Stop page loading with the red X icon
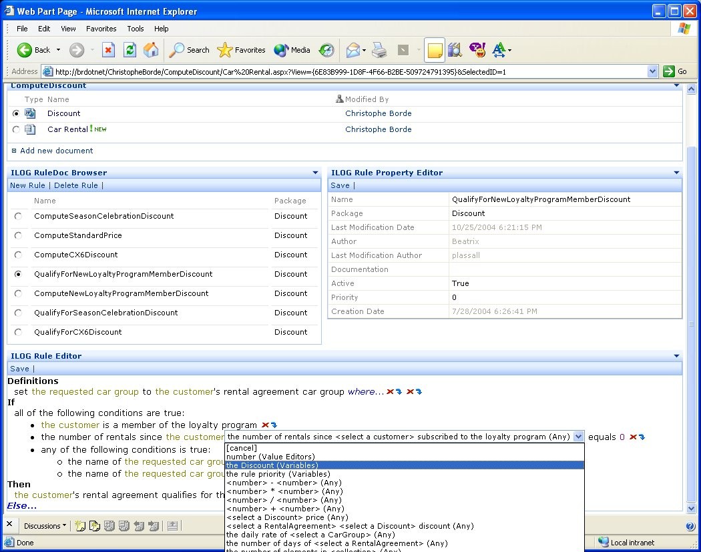The width and height of the screenshot is (701, 552). [108, 50]
